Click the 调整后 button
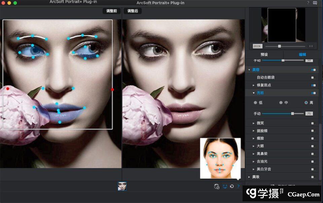 pos(133,11)
